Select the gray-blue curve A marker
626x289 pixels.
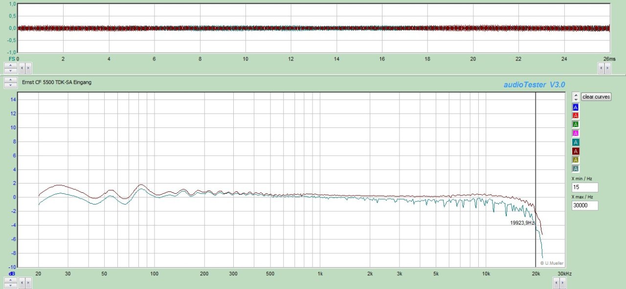tap(576, 168)
